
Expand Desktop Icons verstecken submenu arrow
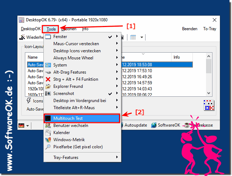click(x=117, y=50)
